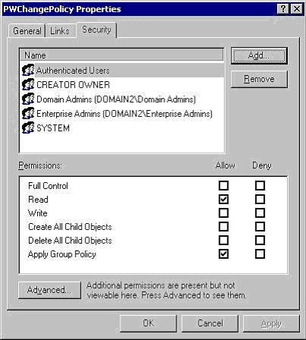Confirm changes with OK button
This screenshot has width=306, height=340.
pyautogui.click(x=148, y=323)
